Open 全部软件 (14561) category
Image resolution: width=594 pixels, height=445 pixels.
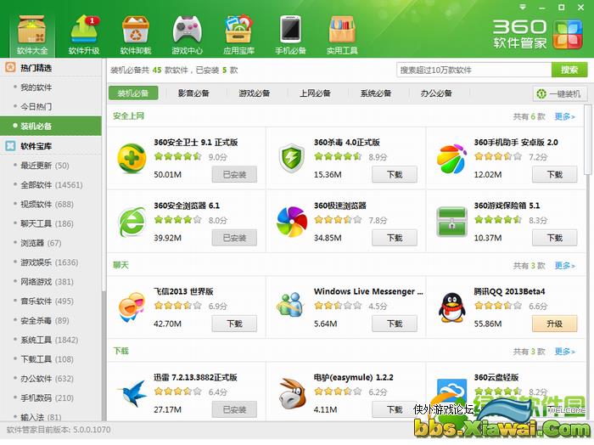51,184
